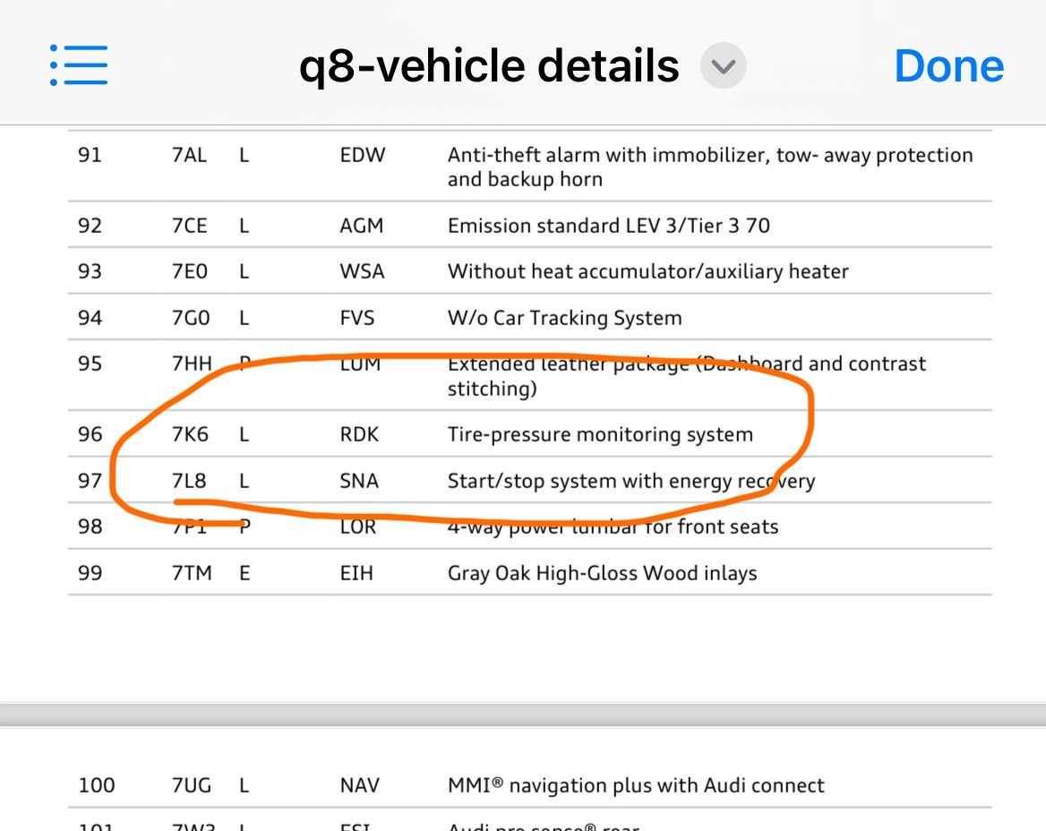
Task: Click the Anti-theft alarm description text
Action: click(710, 167)
